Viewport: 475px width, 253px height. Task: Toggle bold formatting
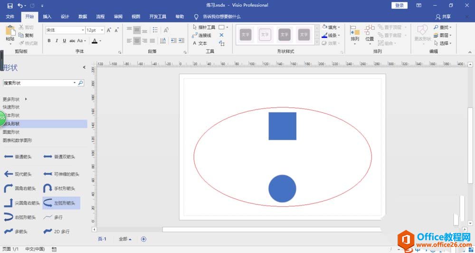coord(49,41)
